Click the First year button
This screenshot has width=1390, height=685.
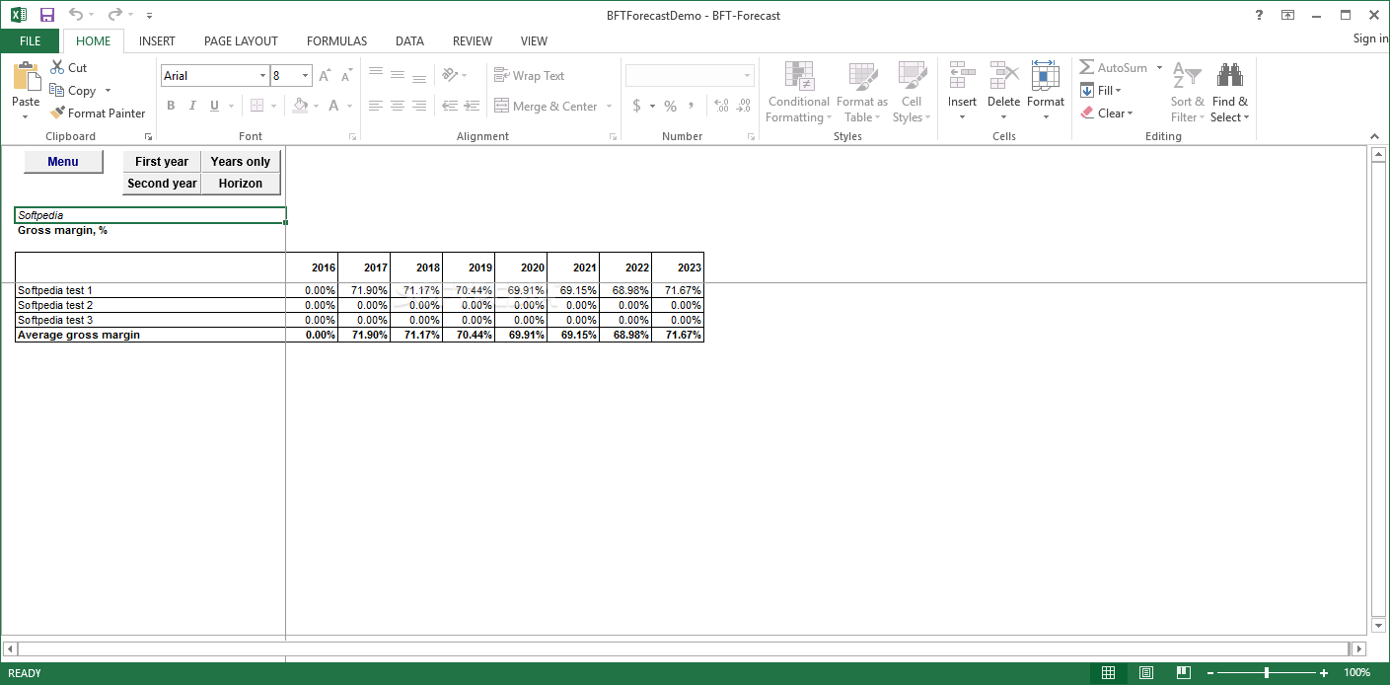click(x=162, y=162)
